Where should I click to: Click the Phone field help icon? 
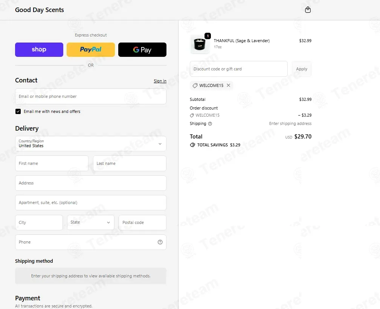160,242
